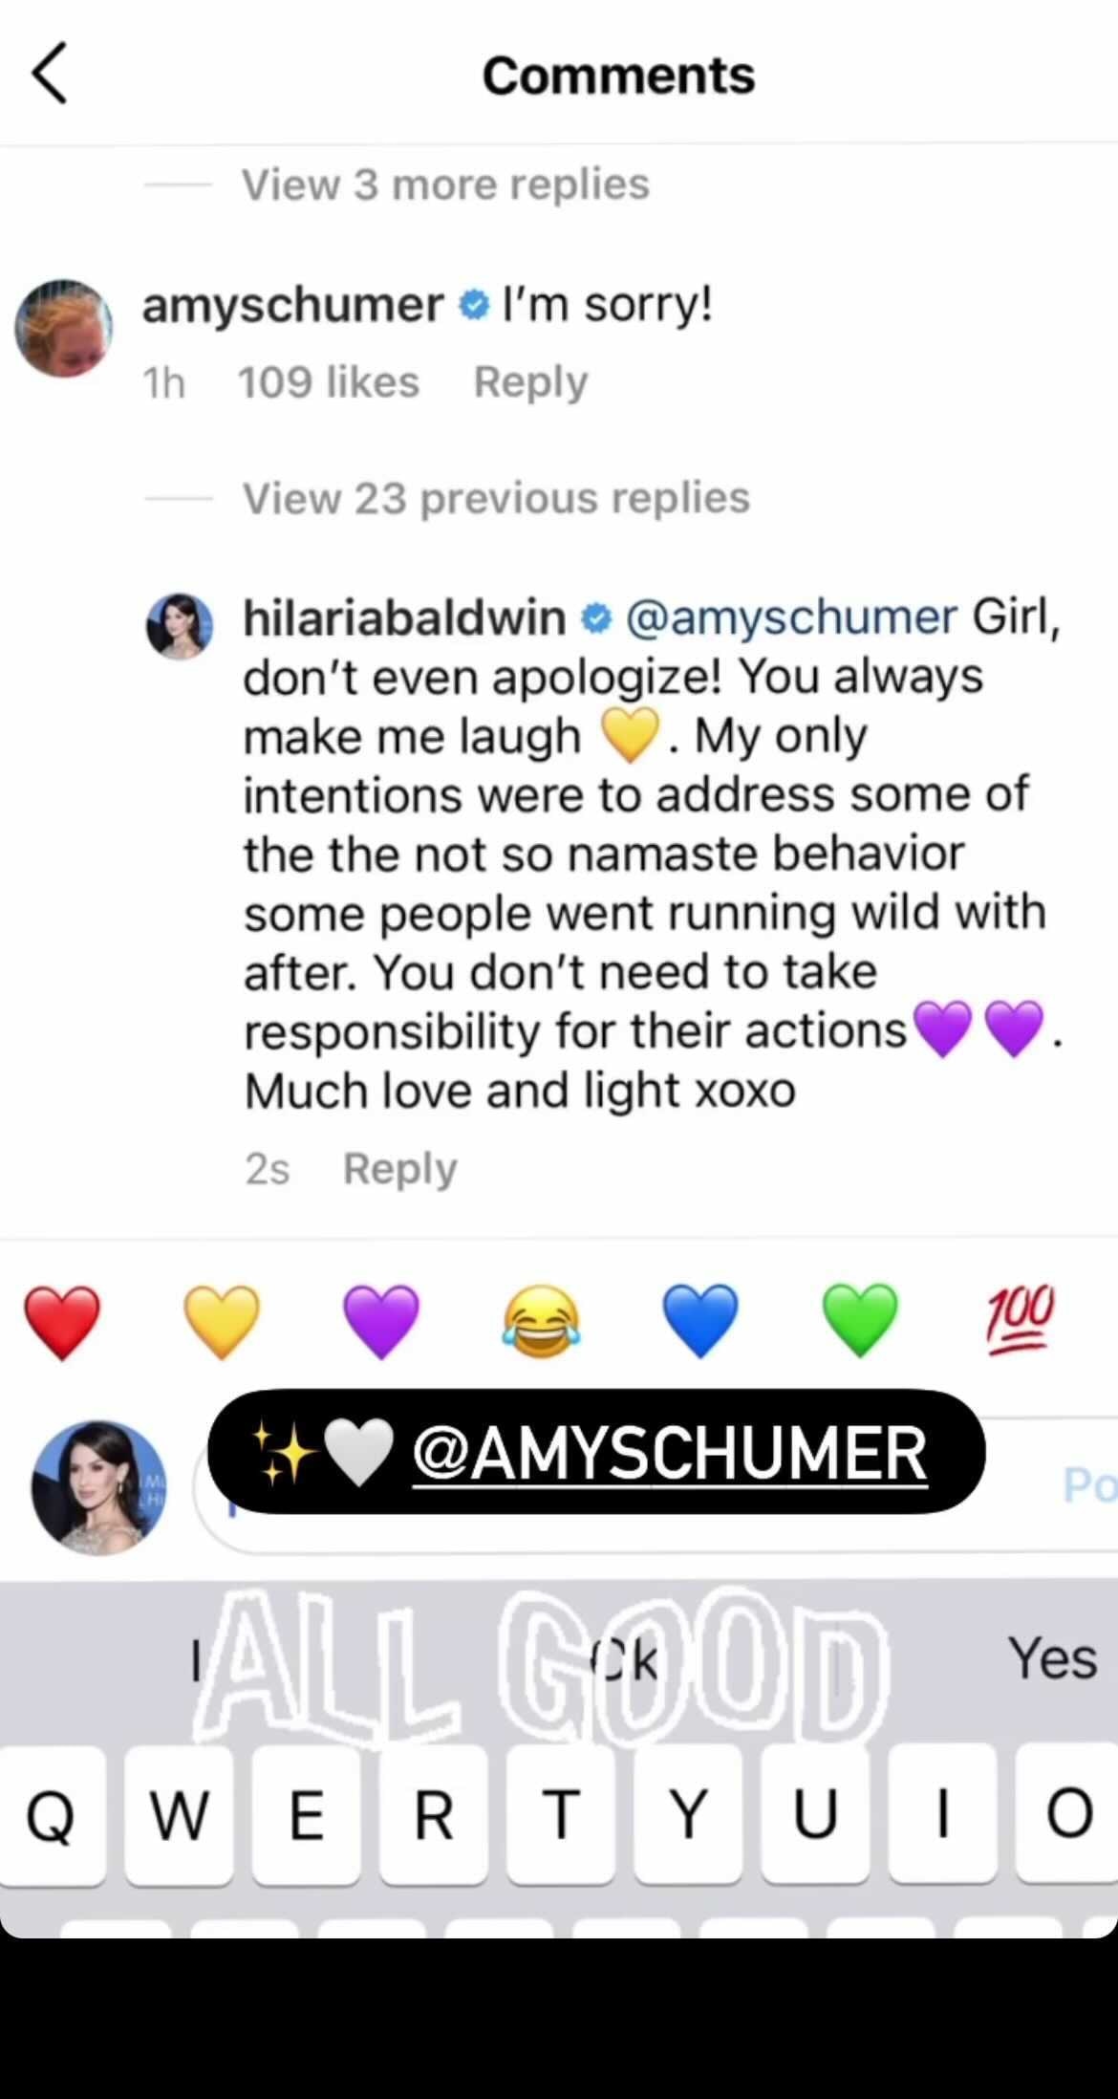
Task: Tap the purple heart quick emoji
Action: pos(381,1321)
